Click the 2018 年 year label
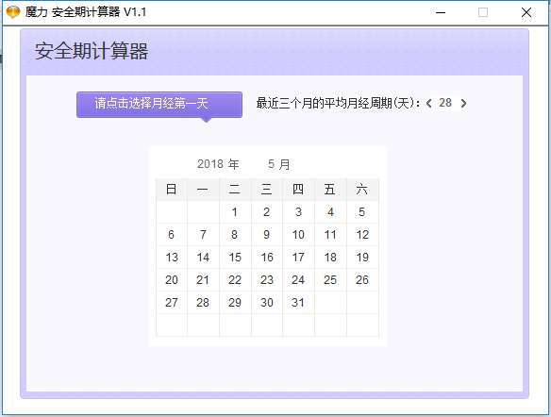This screenshot has width=551, height=417. [x=218, y=164]
